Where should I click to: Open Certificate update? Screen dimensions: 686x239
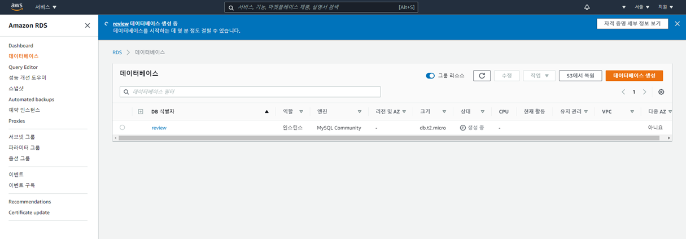tap(29, 212)
